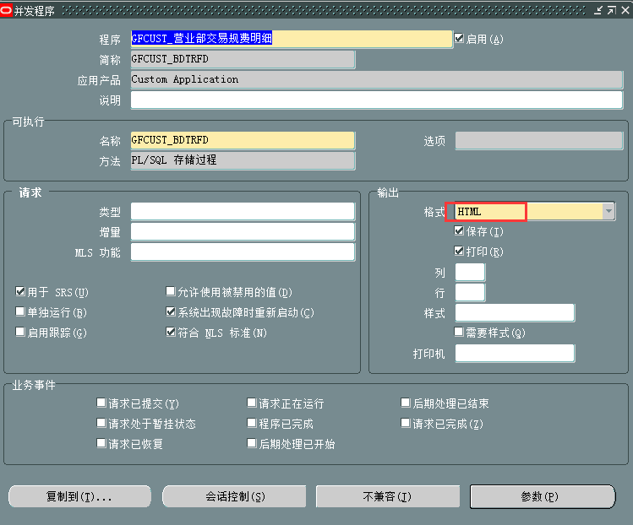
Task: Open 会话控制(S) button
Action: pos(234,496)
